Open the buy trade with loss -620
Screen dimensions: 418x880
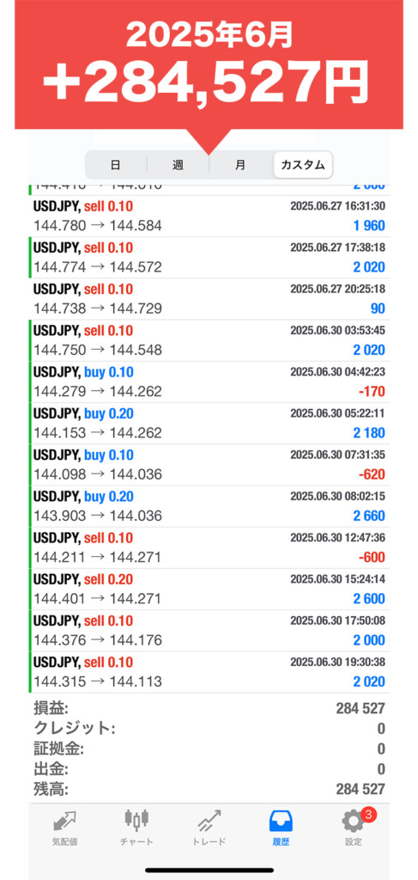coord(209,465)
